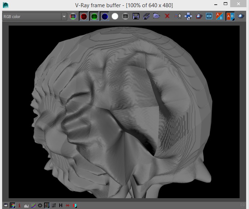Open pixel information with red 'i' icon

pos(19,205)
